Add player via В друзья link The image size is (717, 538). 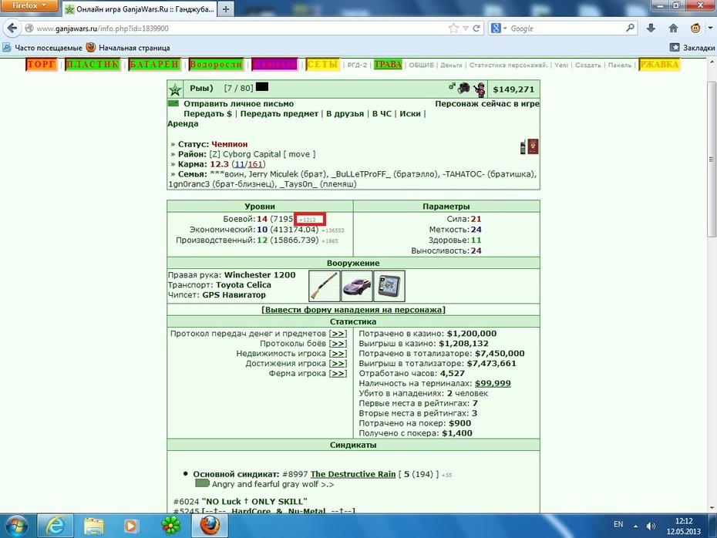click(x=345, y=114)
